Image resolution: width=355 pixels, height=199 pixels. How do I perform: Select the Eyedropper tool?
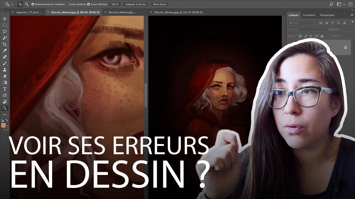[x=5, y=51]
